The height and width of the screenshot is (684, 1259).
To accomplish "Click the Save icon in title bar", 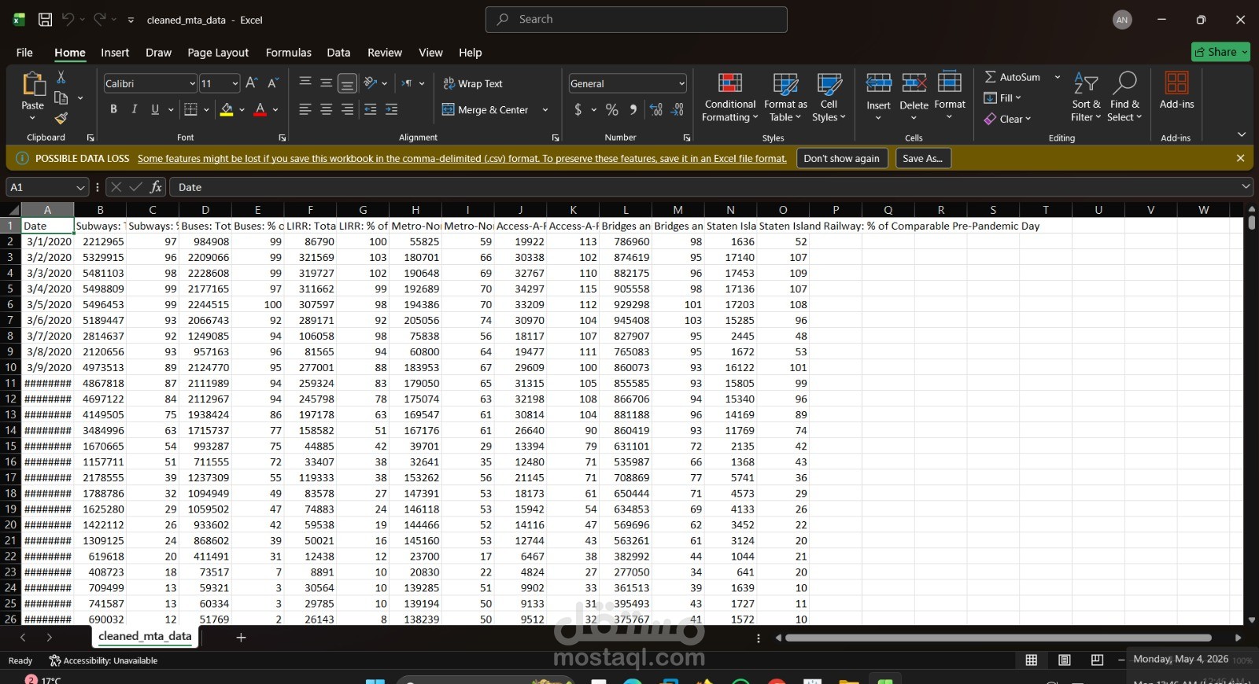I will (45, 20).
